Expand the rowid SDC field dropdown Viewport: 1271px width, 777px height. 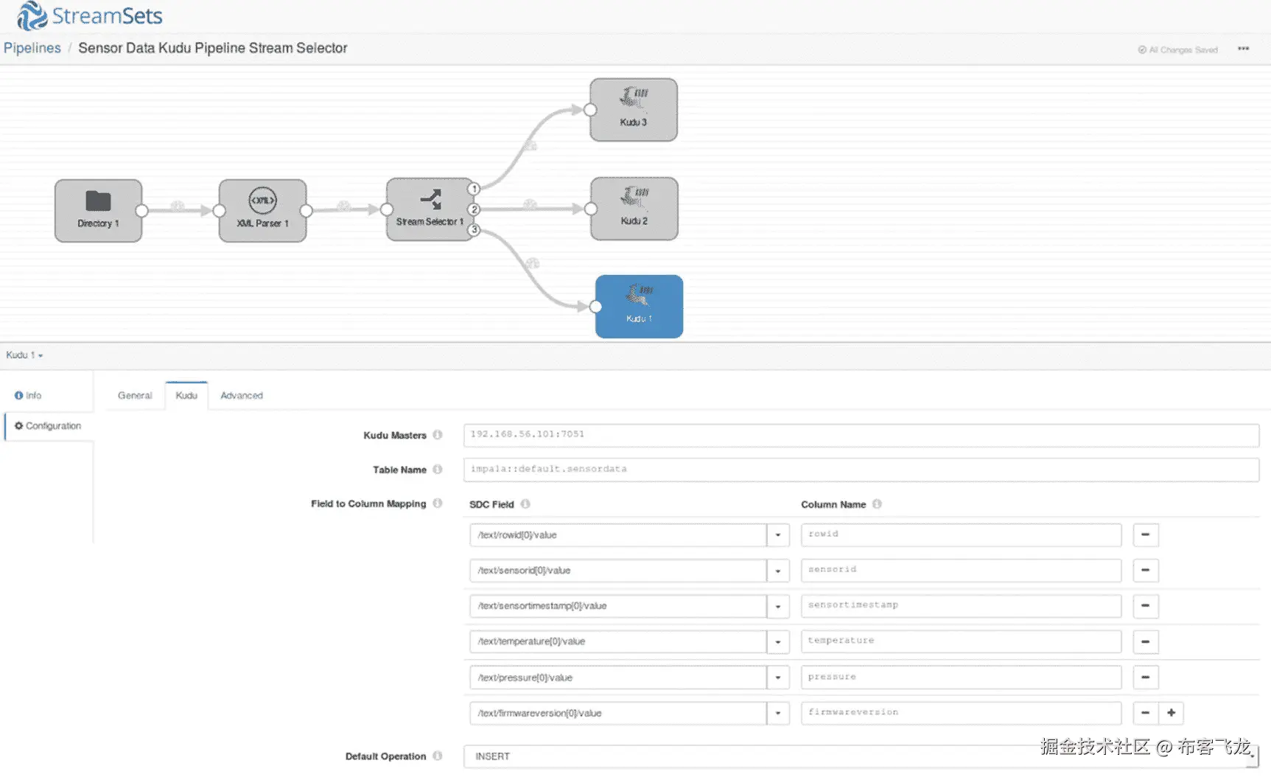[778, 535]
